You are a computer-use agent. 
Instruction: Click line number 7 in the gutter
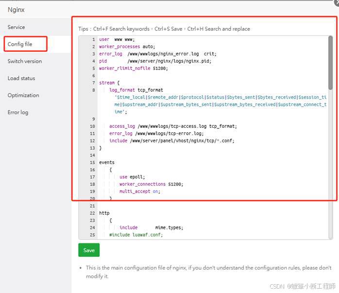pyautogui.click(x=93, y=83)
